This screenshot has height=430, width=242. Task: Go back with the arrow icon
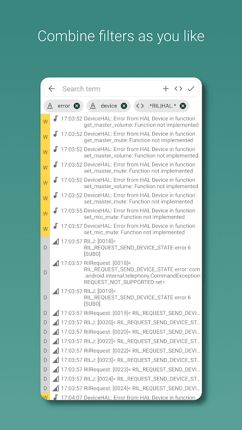coord(51,89)
